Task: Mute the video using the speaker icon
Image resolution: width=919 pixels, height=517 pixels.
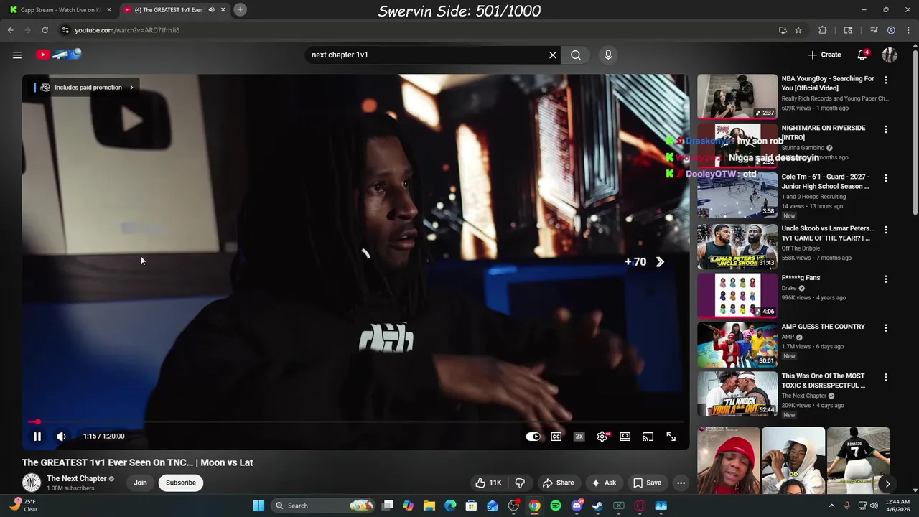Action: point(62,436)
